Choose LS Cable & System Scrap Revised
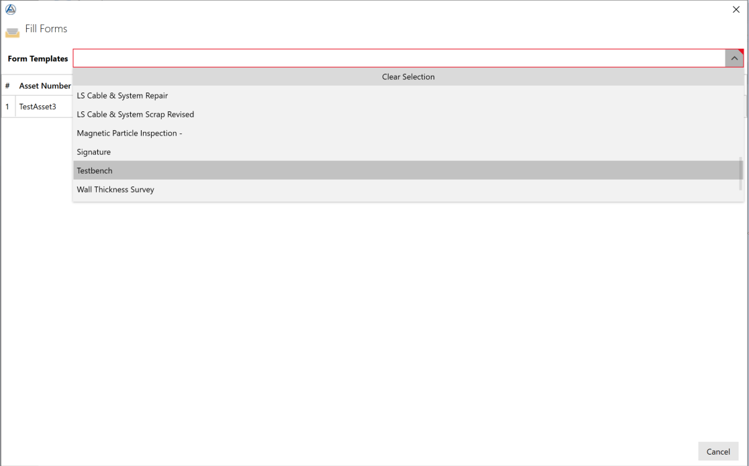The height and width of the screenshot is (466, 749). (136, 115)
